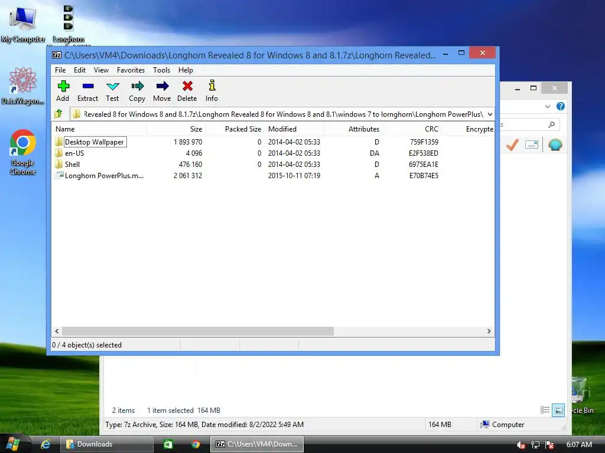Image resolution: width=605 pixels, height=453 pixels.
Task: Open the Help menu
Action: (186, 70)
